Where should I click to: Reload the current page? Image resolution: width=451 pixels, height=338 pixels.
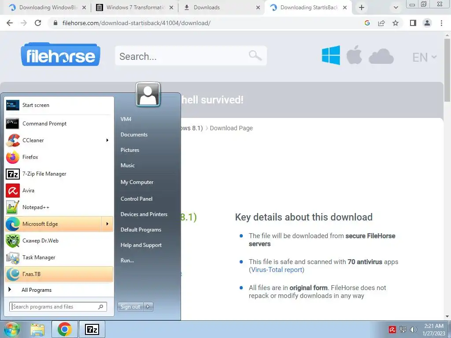(x=38, y=23)
